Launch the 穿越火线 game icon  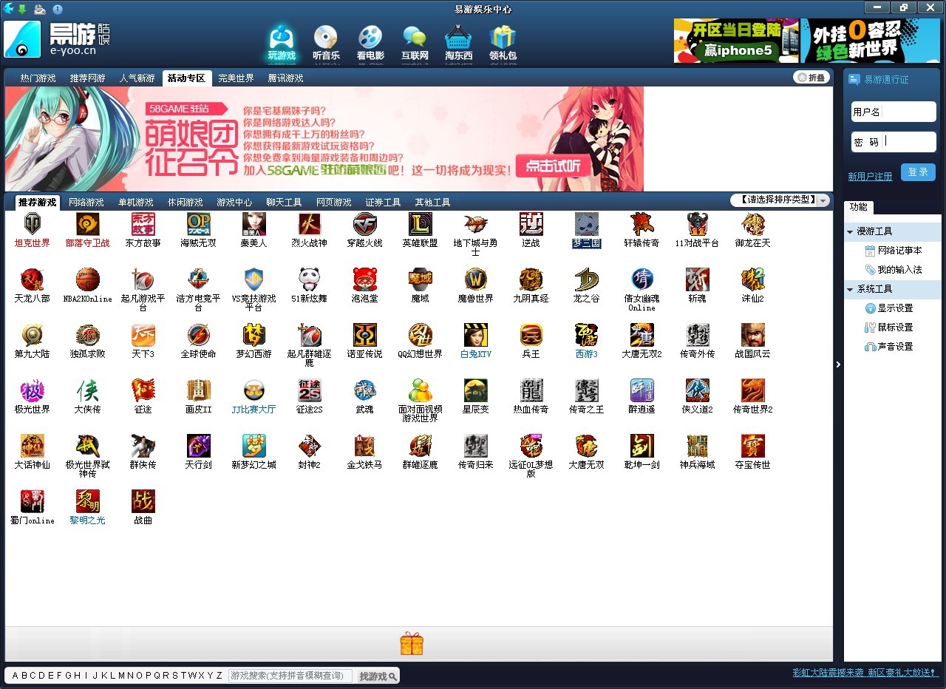[364, 225]
